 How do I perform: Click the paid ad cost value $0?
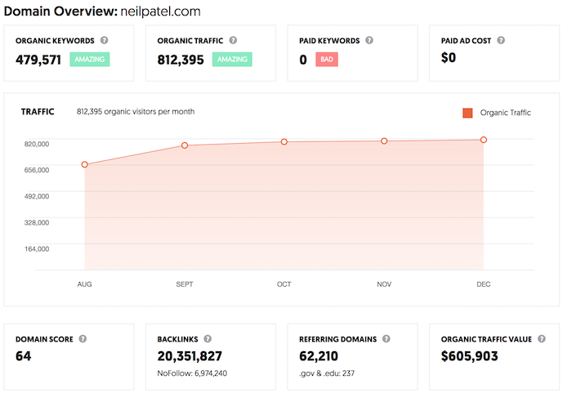click(x=449, y=58)
